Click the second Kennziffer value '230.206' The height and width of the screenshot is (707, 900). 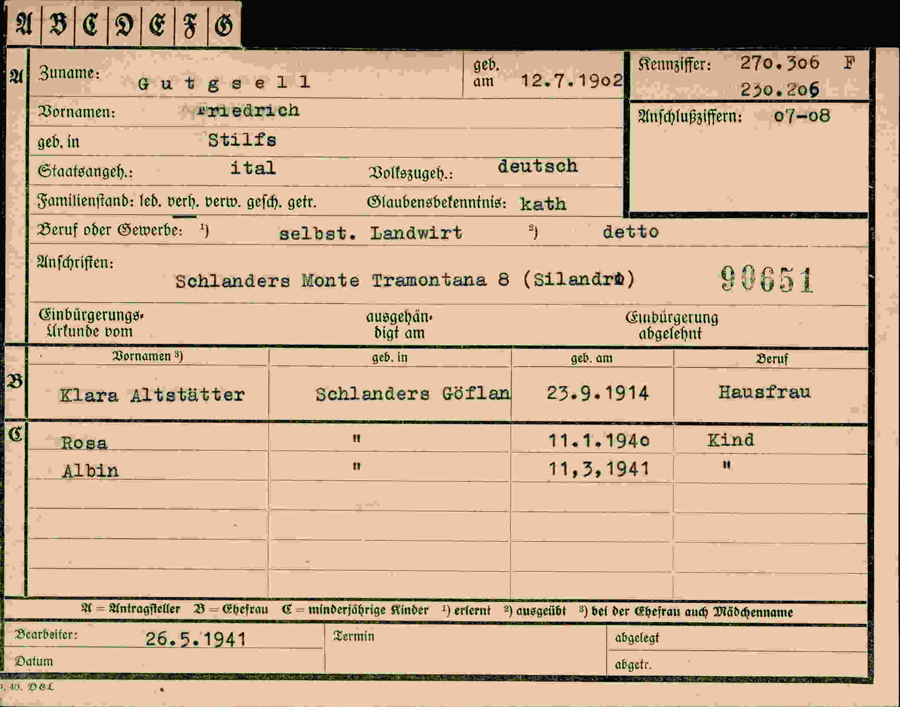click(x=780, y=89)
